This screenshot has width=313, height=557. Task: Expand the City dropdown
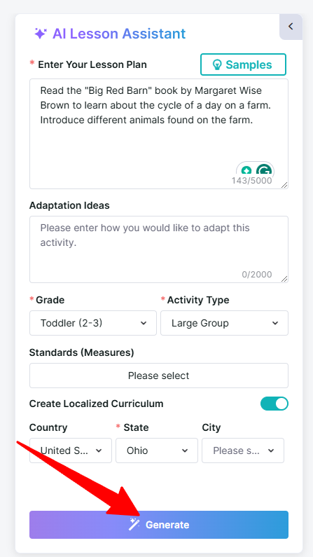[x=243, y=451]
